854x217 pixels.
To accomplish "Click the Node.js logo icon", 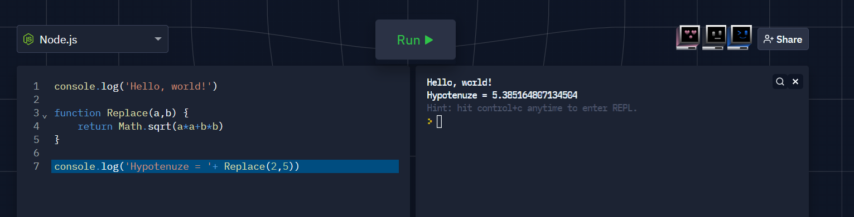I will 28,40.
